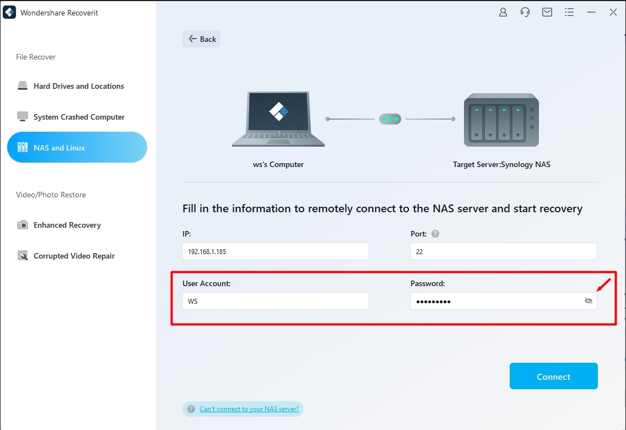Select NAS and Linux section

click(77, 147)
